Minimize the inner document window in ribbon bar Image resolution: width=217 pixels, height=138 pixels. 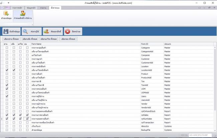[x=204, y=8]
